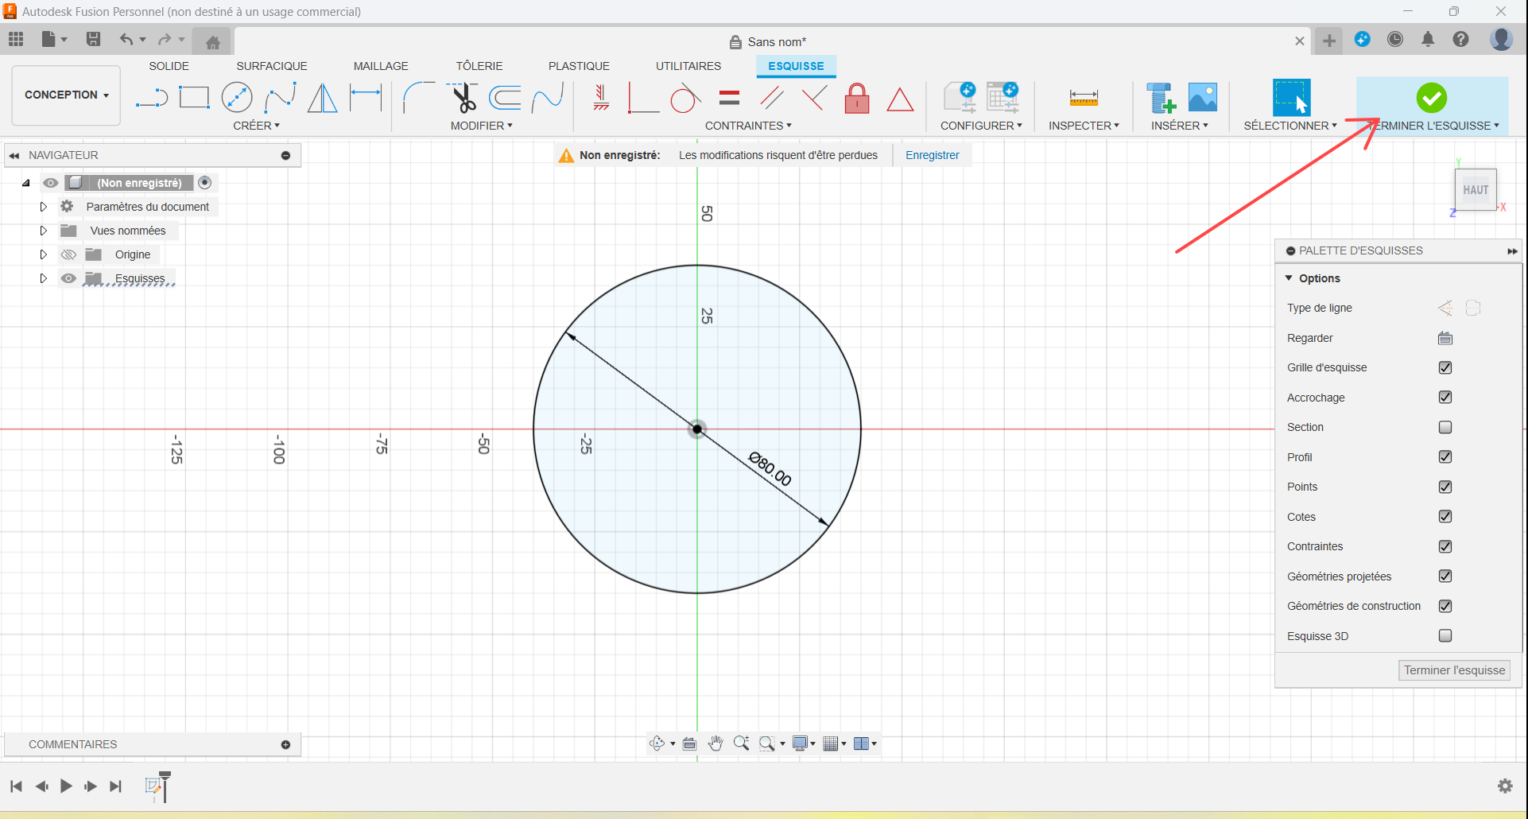Viewport: 1528px width, 819px height.
Task: Open the Measure tool
Action: [x=1084, y=98]
